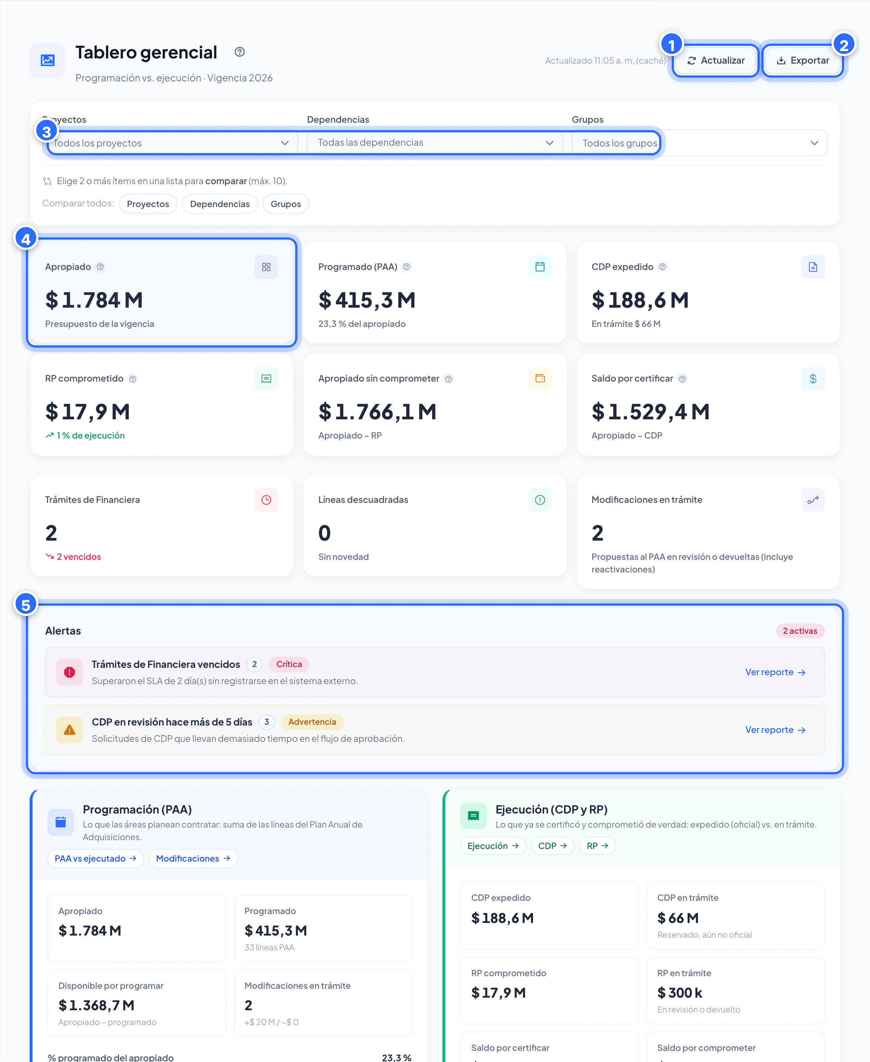
Task: Open the Todos los grupos dropdown
Action: pyautogui.click(x=699, y=143)
